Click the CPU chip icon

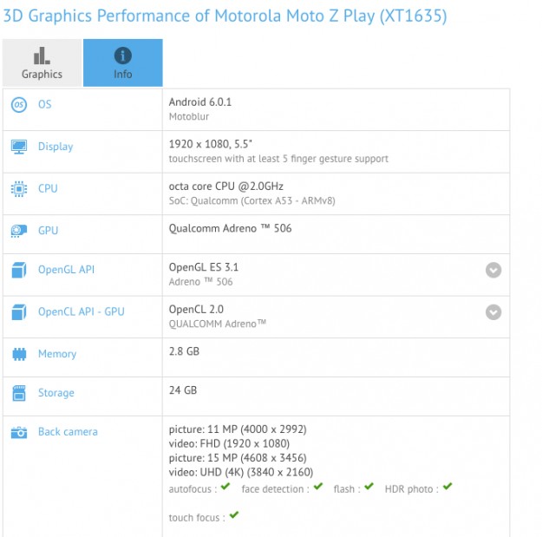[18, 188]
